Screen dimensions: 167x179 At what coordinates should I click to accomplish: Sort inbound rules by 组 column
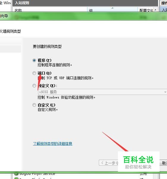113,10
